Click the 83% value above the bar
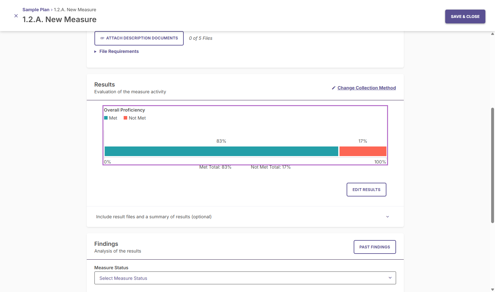Image resolution: width=495 pixels, height=292 pixels. coord(221,141)
